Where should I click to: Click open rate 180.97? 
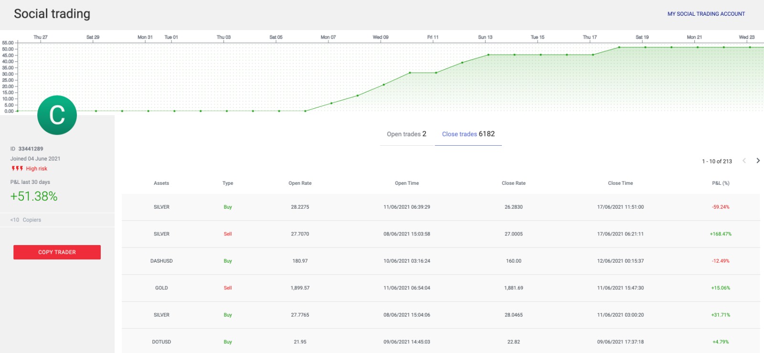(x=300, y=261)
